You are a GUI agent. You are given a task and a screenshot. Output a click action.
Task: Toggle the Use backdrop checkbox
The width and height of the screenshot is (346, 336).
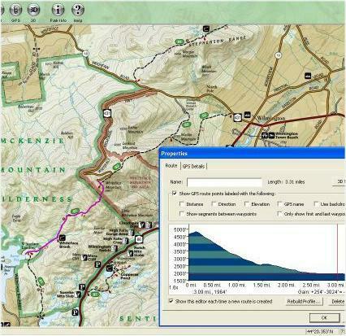[316, 204]
